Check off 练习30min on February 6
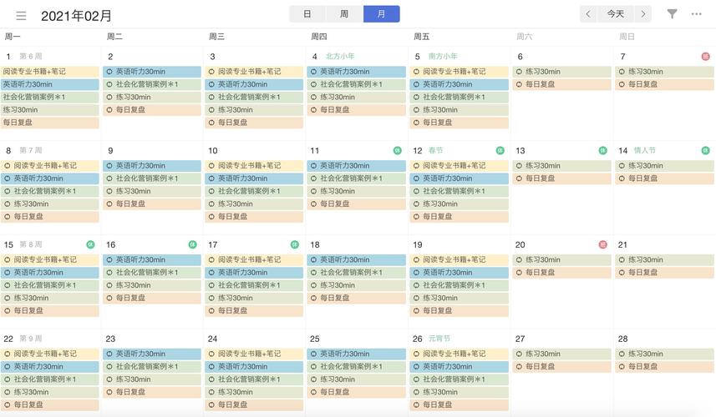Viewport: 716px width, 417px height. (519, 72)
